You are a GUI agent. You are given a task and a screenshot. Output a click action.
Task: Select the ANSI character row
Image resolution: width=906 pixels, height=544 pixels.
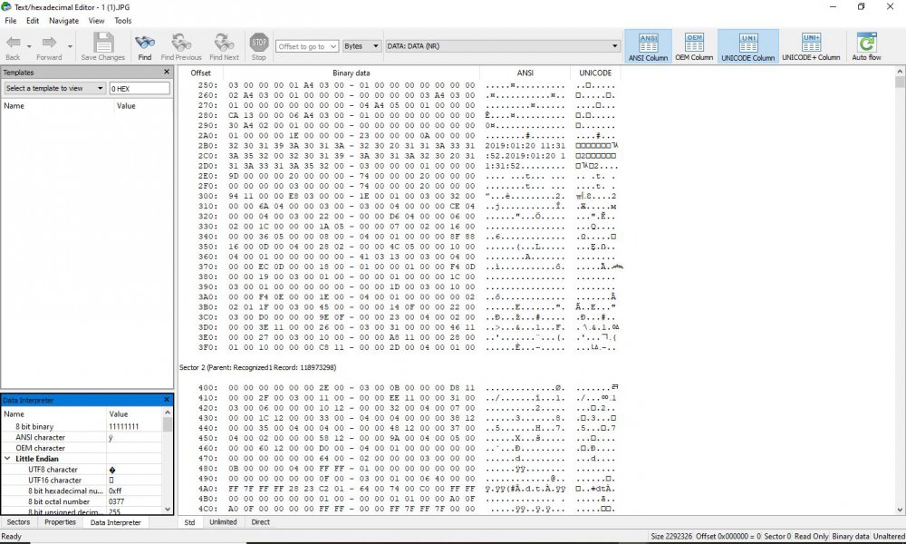pos(82,437)
